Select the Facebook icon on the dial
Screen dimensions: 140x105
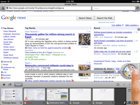click(126, 71)
